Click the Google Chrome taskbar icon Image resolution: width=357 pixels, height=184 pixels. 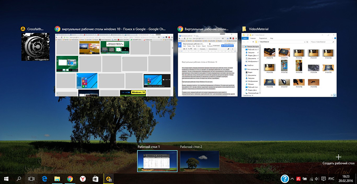click(x=70, y=179)
